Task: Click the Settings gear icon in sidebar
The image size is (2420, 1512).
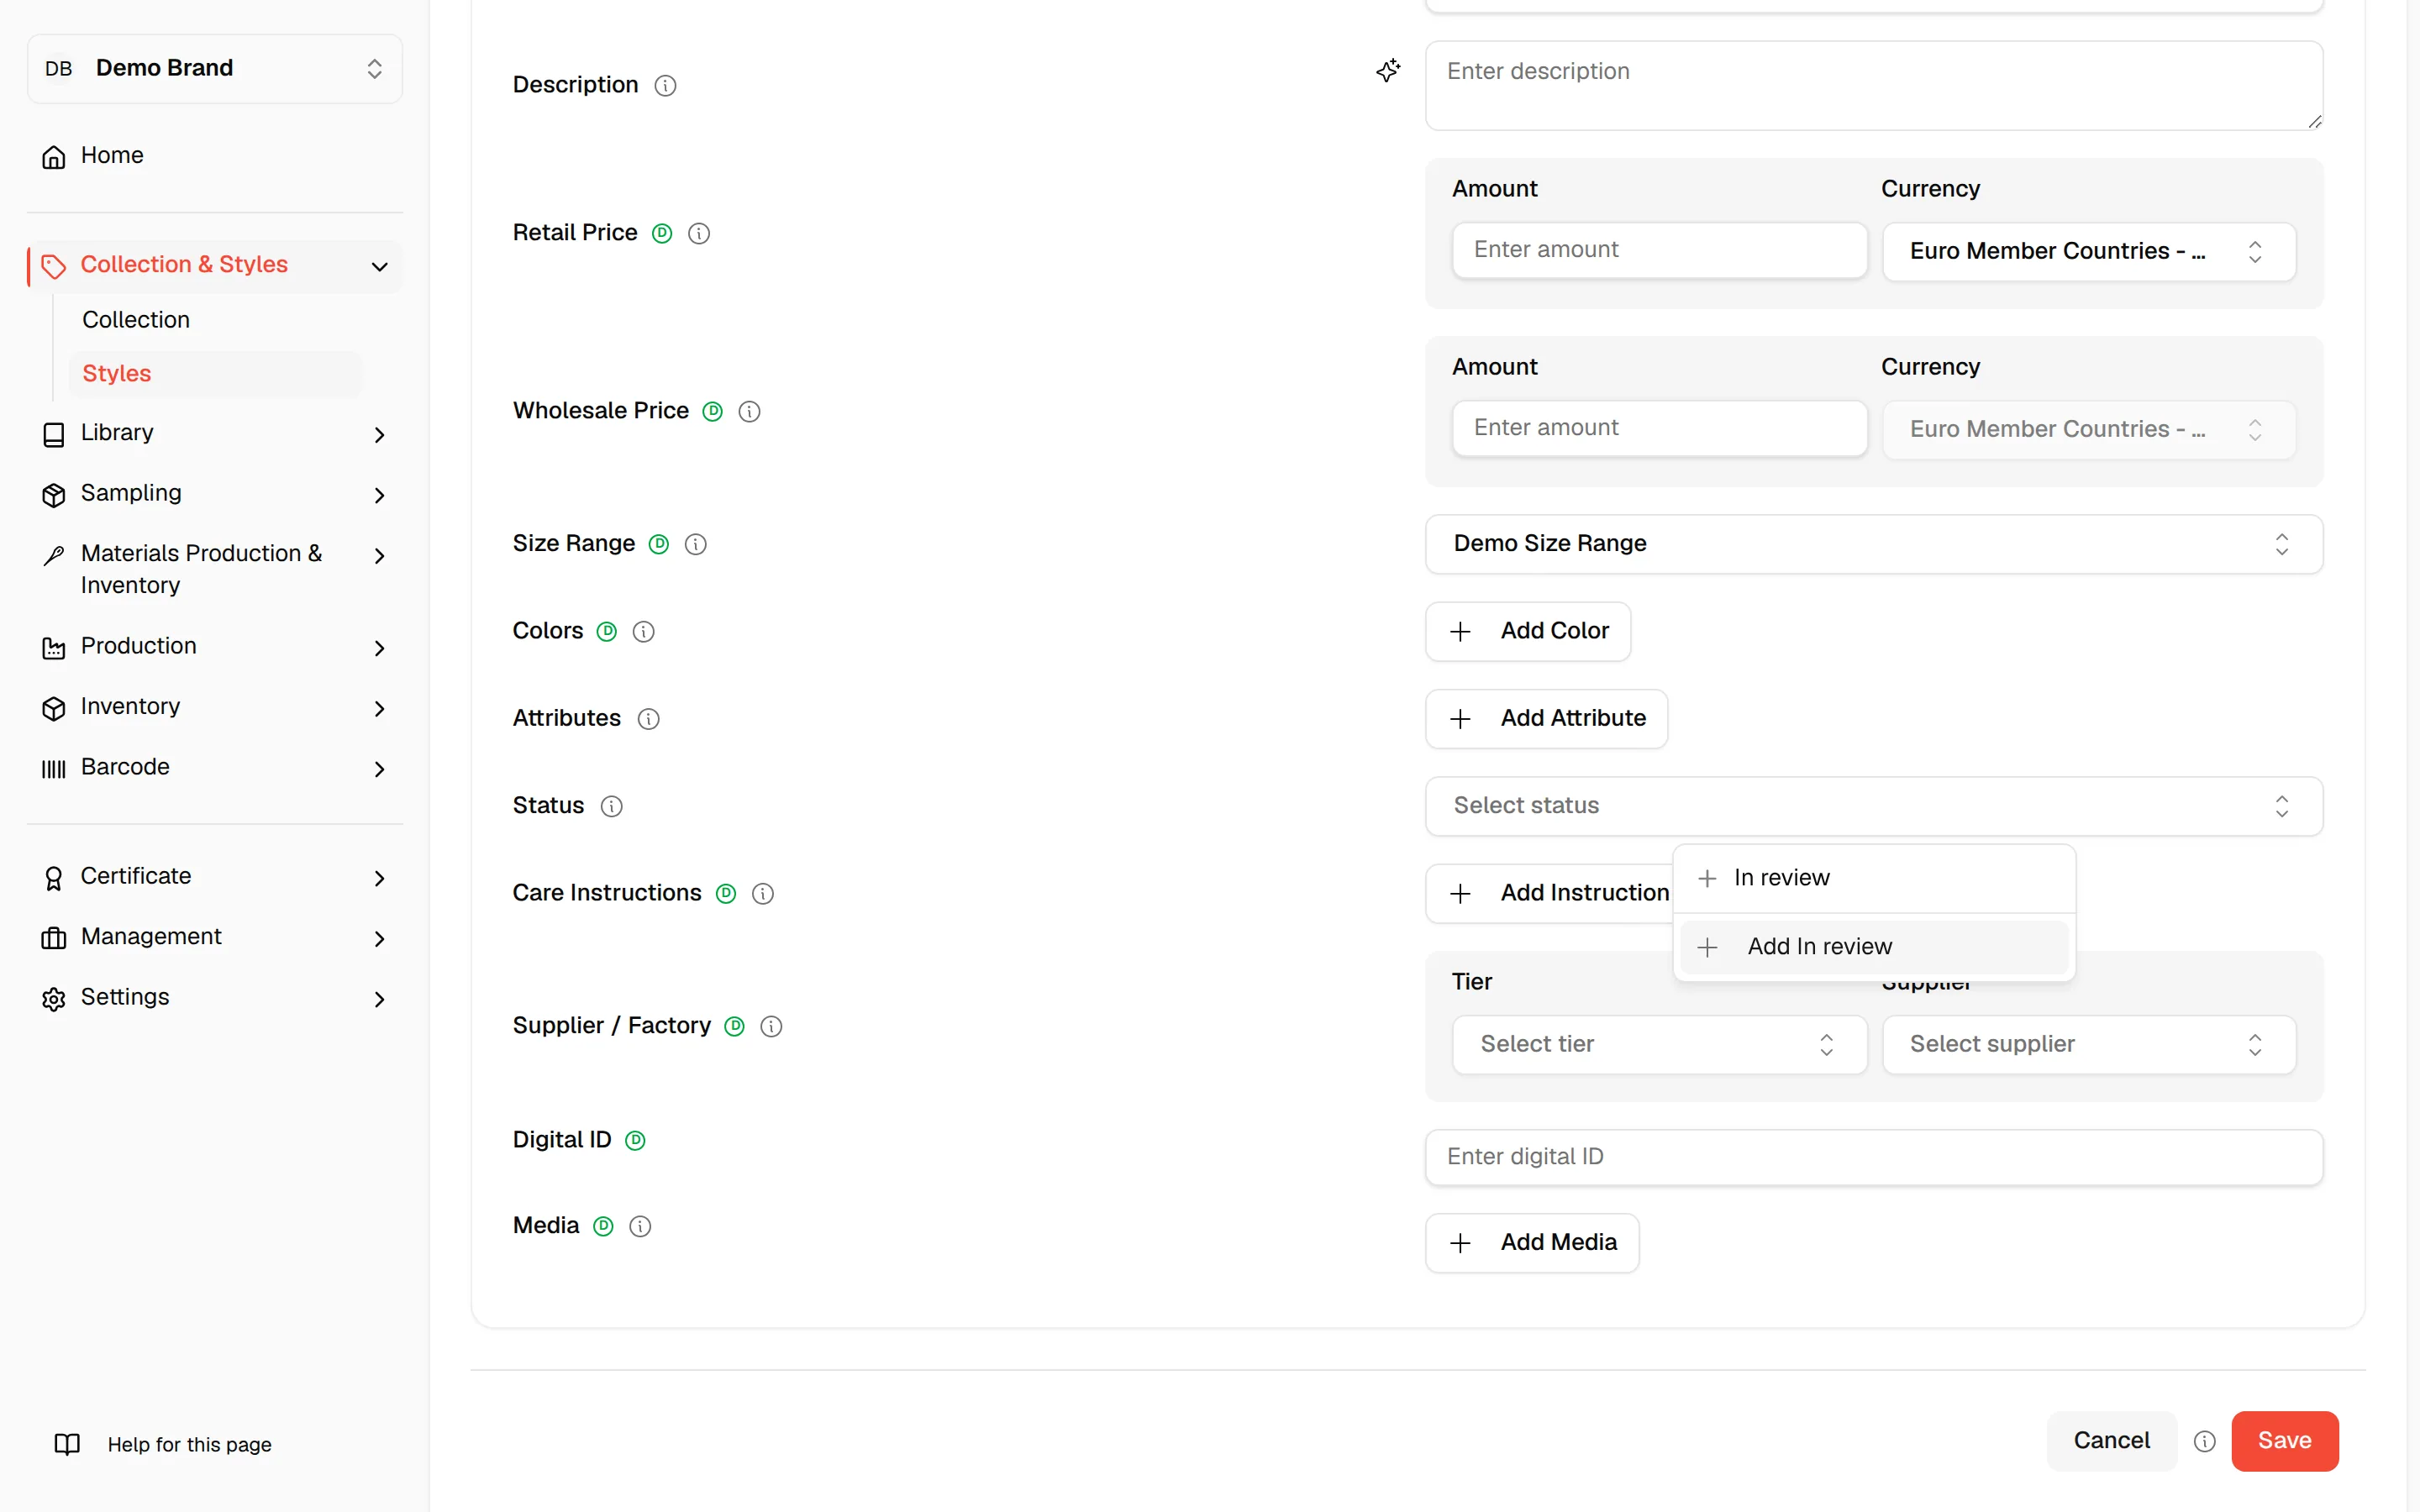Action: point(54,999)
